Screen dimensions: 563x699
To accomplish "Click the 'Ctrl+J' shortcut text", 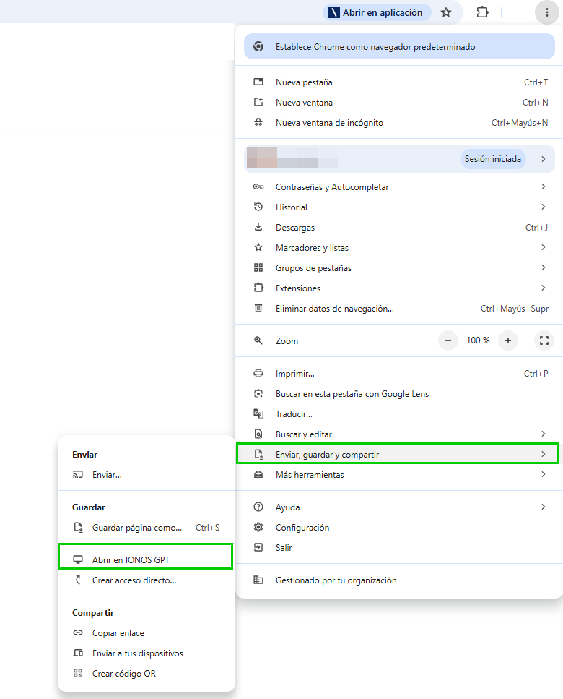I will [x=536, y=228].
